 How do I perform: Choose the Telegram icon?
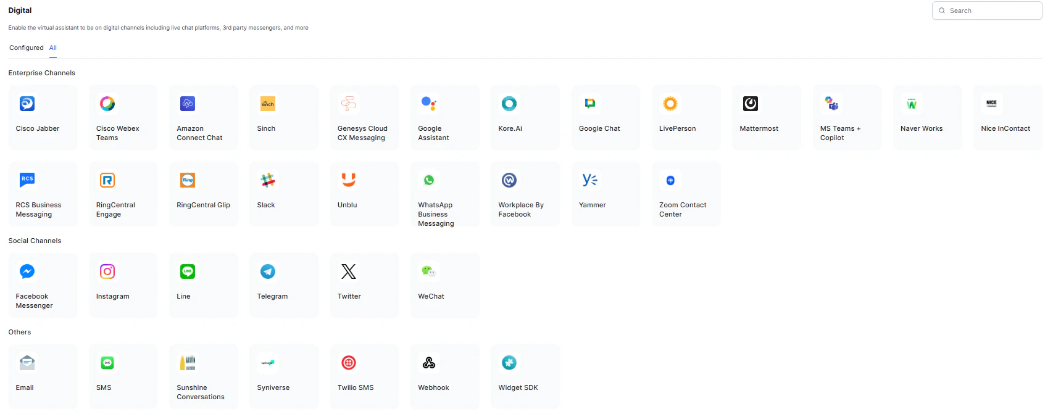point(268,271)
